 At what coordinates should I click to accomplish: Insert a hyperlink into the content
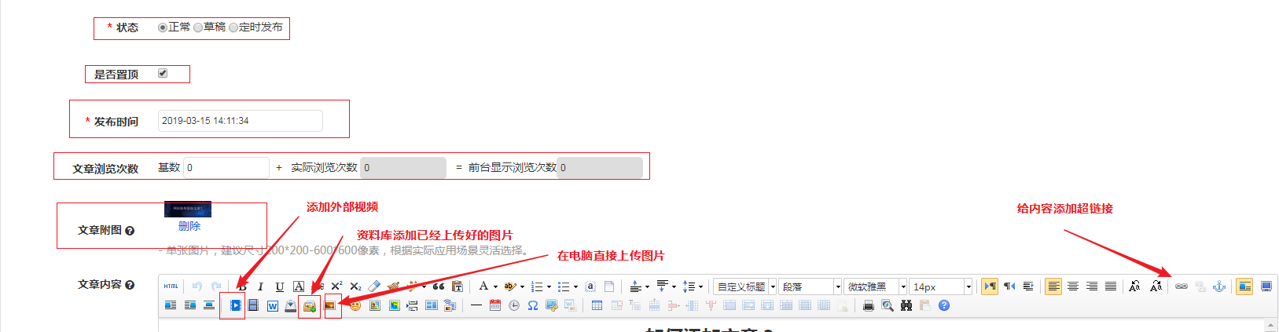(x=1181, y=286)
